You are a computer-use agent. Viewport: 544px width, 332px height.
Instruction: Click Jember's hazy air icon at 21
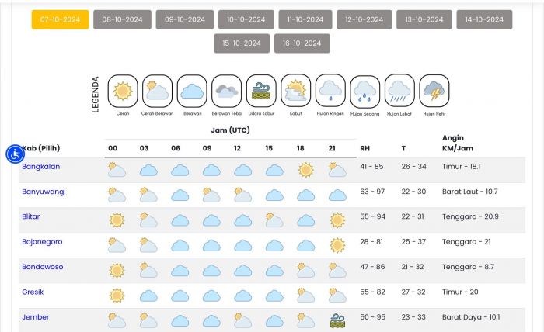pyautogui.click(x=337, y=320)
